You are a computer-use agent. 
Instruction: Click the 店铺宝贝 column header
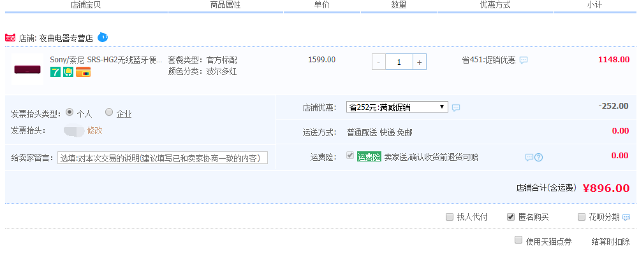coord(86,5)
